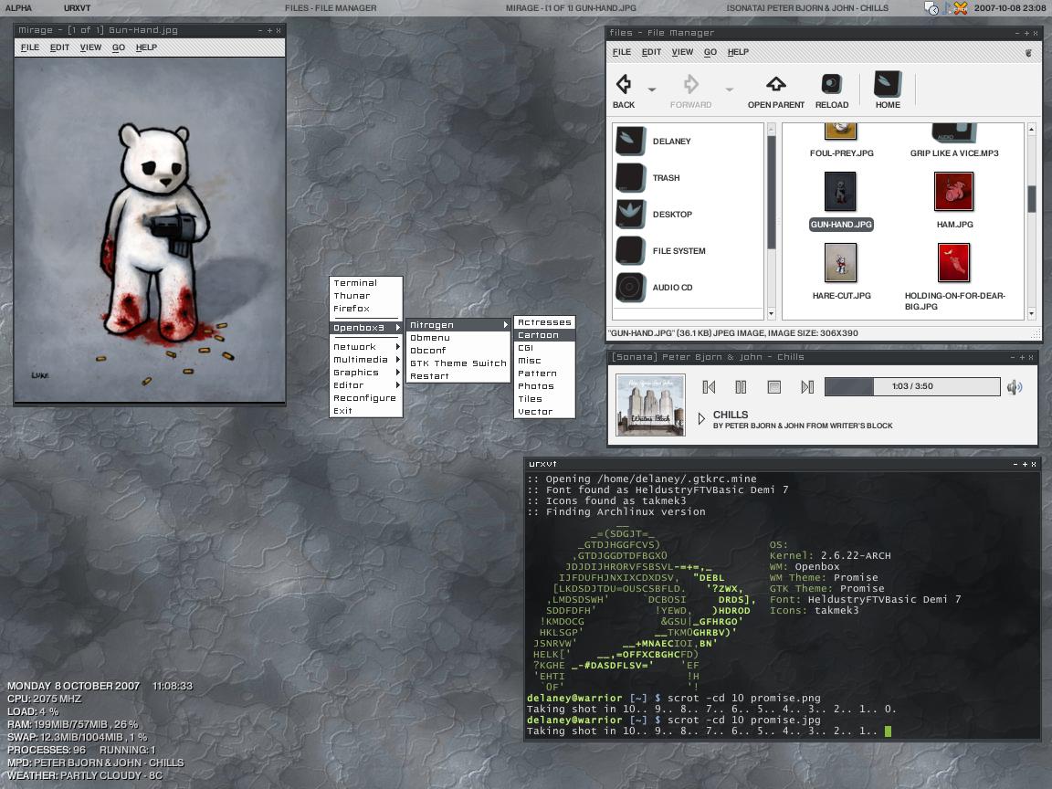Expand the Nitrogen submenu

tap(458, 325)
